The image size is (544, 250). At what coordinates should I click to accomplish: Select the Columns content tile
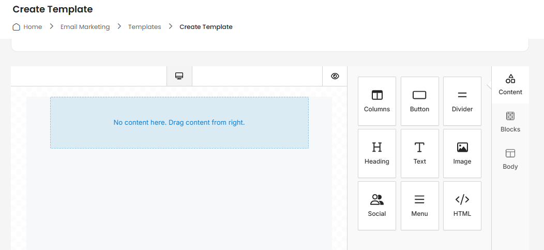click(377, 101)
